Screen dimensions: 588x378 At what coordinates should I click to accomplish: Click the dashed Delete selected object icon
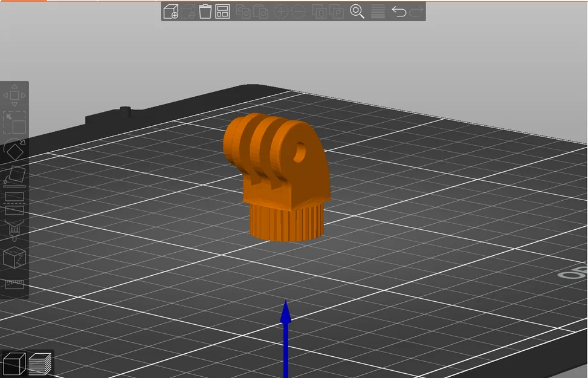click(x=189, y=11)
